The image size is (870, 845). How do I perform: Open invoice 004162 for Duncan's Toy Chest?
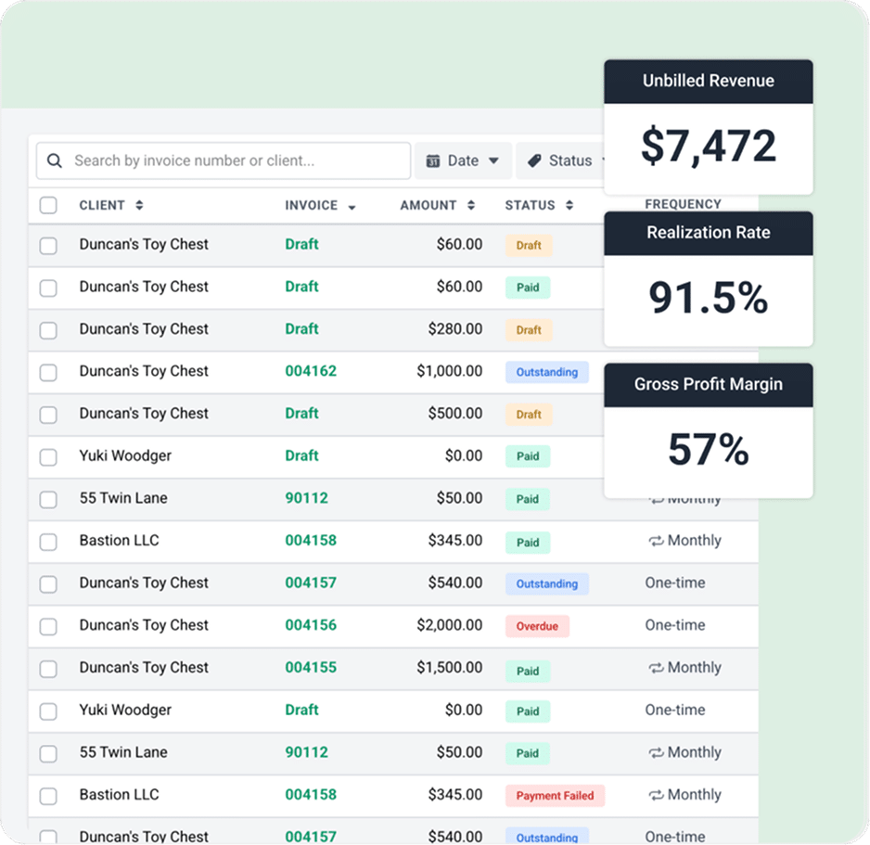[310, 372]
